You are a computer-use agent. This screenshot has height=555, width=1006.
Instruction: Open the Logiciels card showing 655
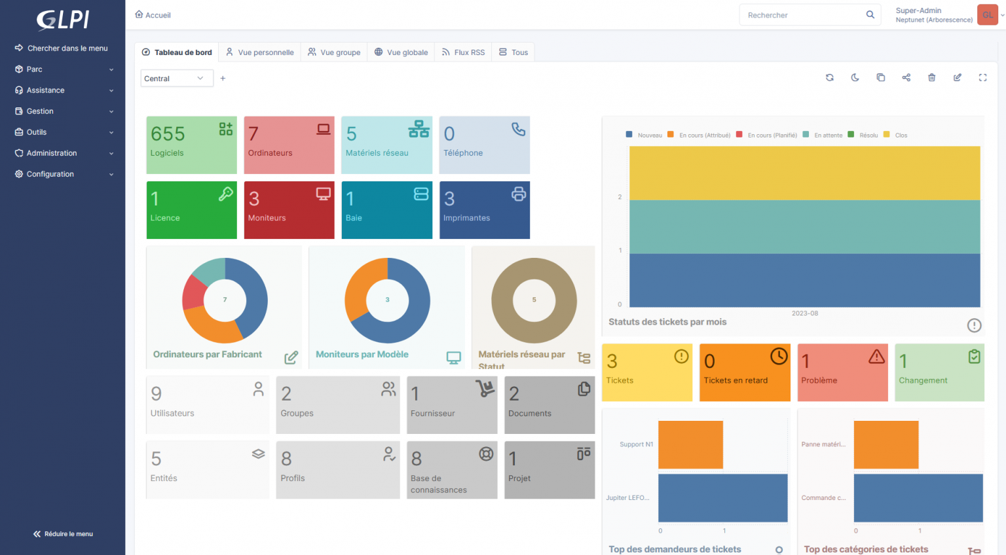click(x=192, y=145)
